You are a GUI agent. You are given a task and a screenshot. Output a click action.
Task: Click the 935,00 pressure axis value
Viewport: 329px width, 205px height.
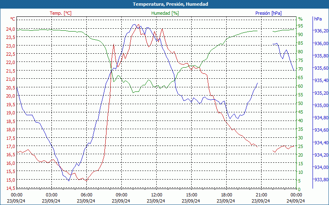321,105
